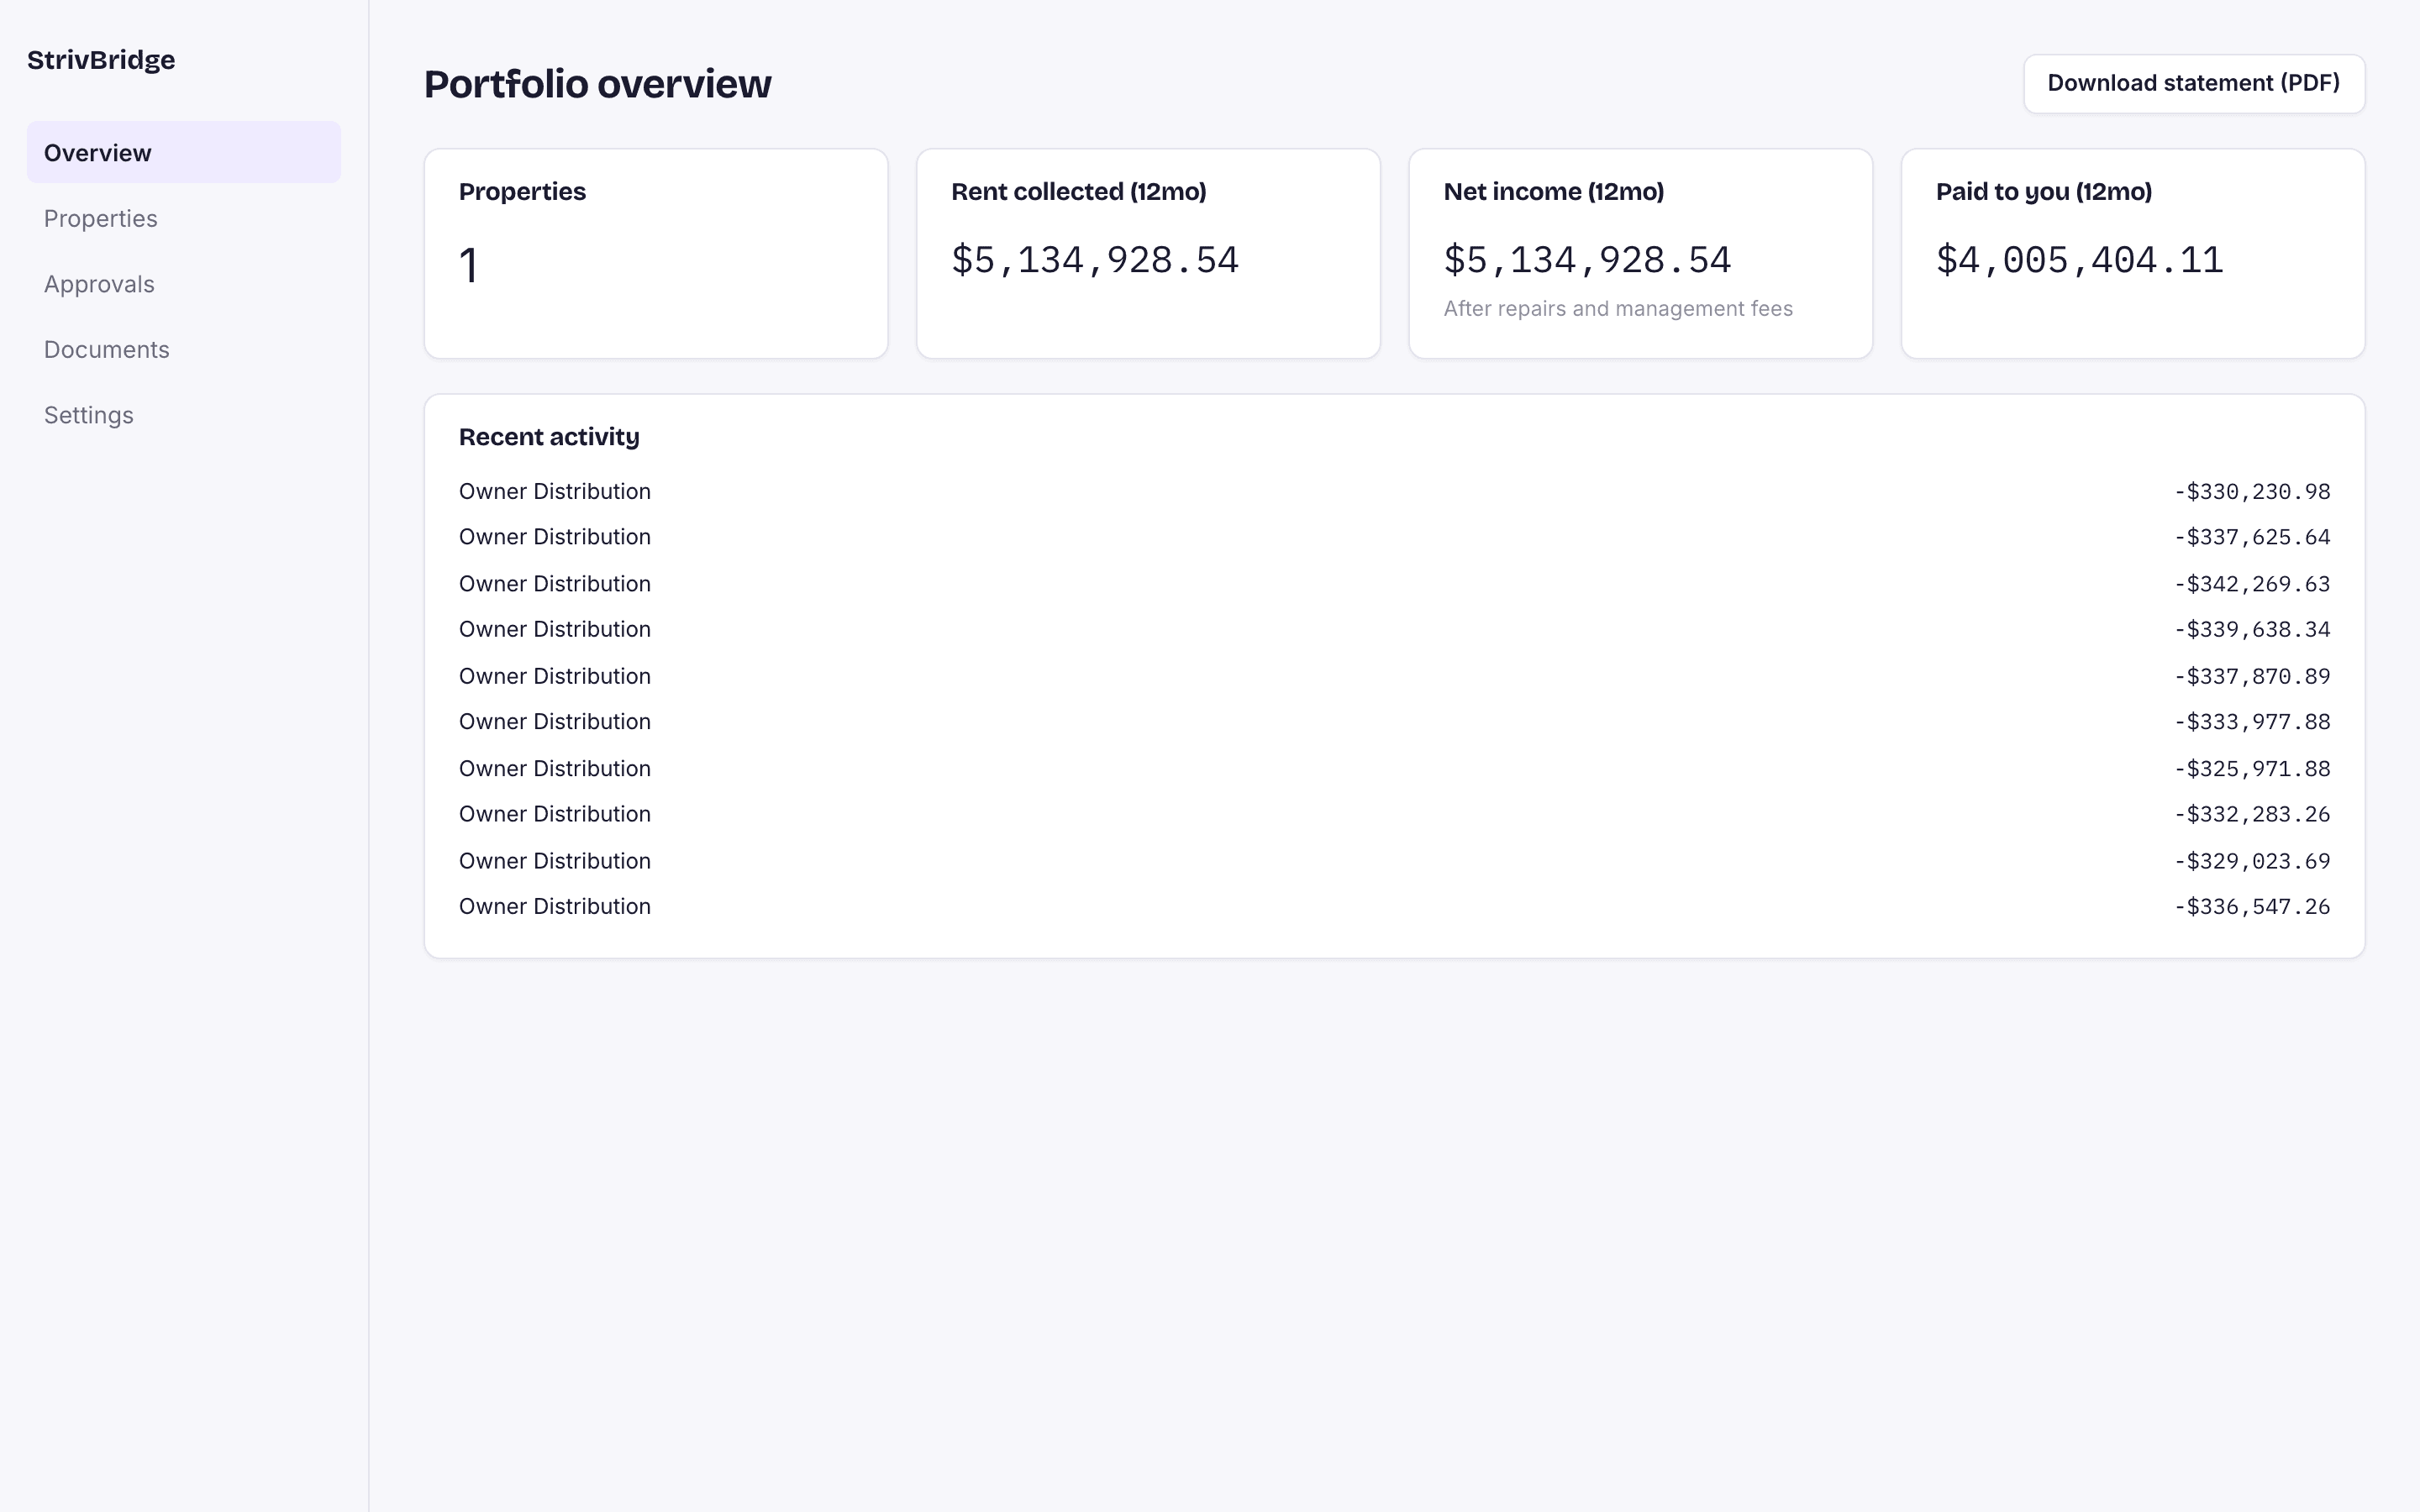The image size is (2420, 1512).
Task: Click the Net income (12mo) label
Action: tap(1553, 191)
